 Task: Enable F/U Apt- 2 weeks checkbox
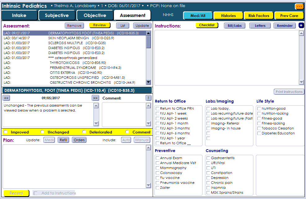[x=158, y=119]
